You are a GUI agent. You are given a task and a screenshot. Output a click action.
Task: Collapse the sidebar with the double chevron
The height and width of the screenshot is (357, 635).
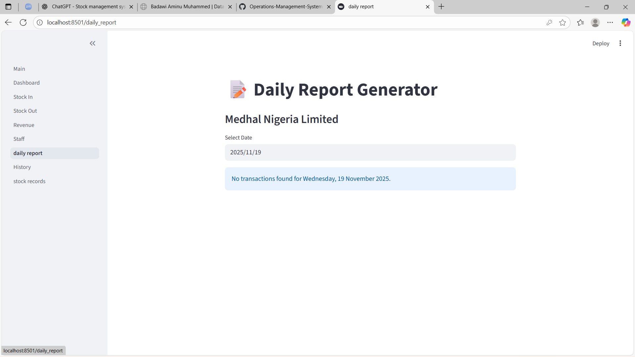92,43
